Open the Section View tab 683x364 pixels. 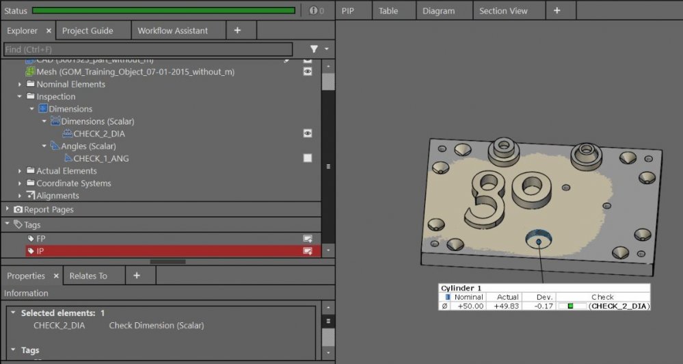503,11
